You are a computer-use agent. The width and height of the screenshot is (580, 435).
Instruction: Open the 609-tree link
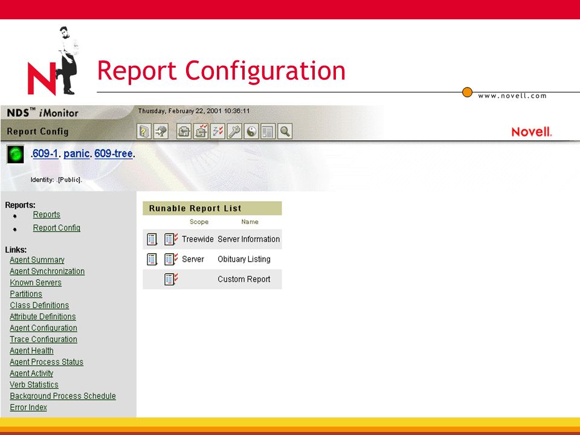coord(114,153)
